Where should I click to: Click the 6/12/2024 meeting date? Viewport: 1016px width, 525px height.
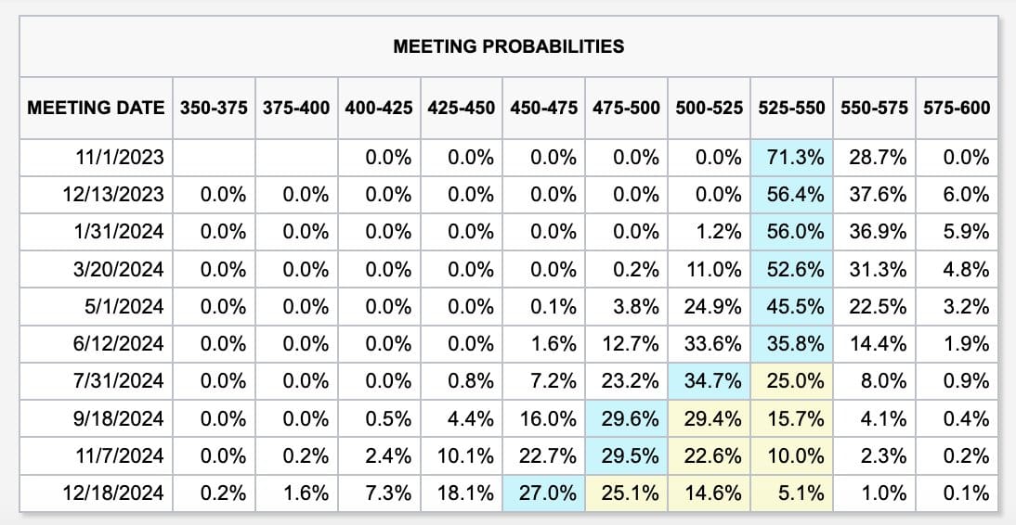(120, 344)
